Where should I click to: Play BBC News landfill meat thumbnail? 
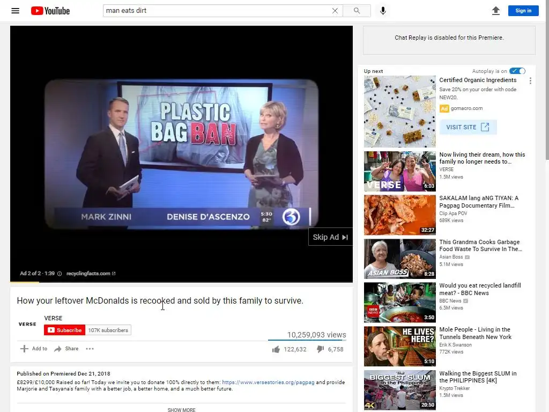(400, 303)
